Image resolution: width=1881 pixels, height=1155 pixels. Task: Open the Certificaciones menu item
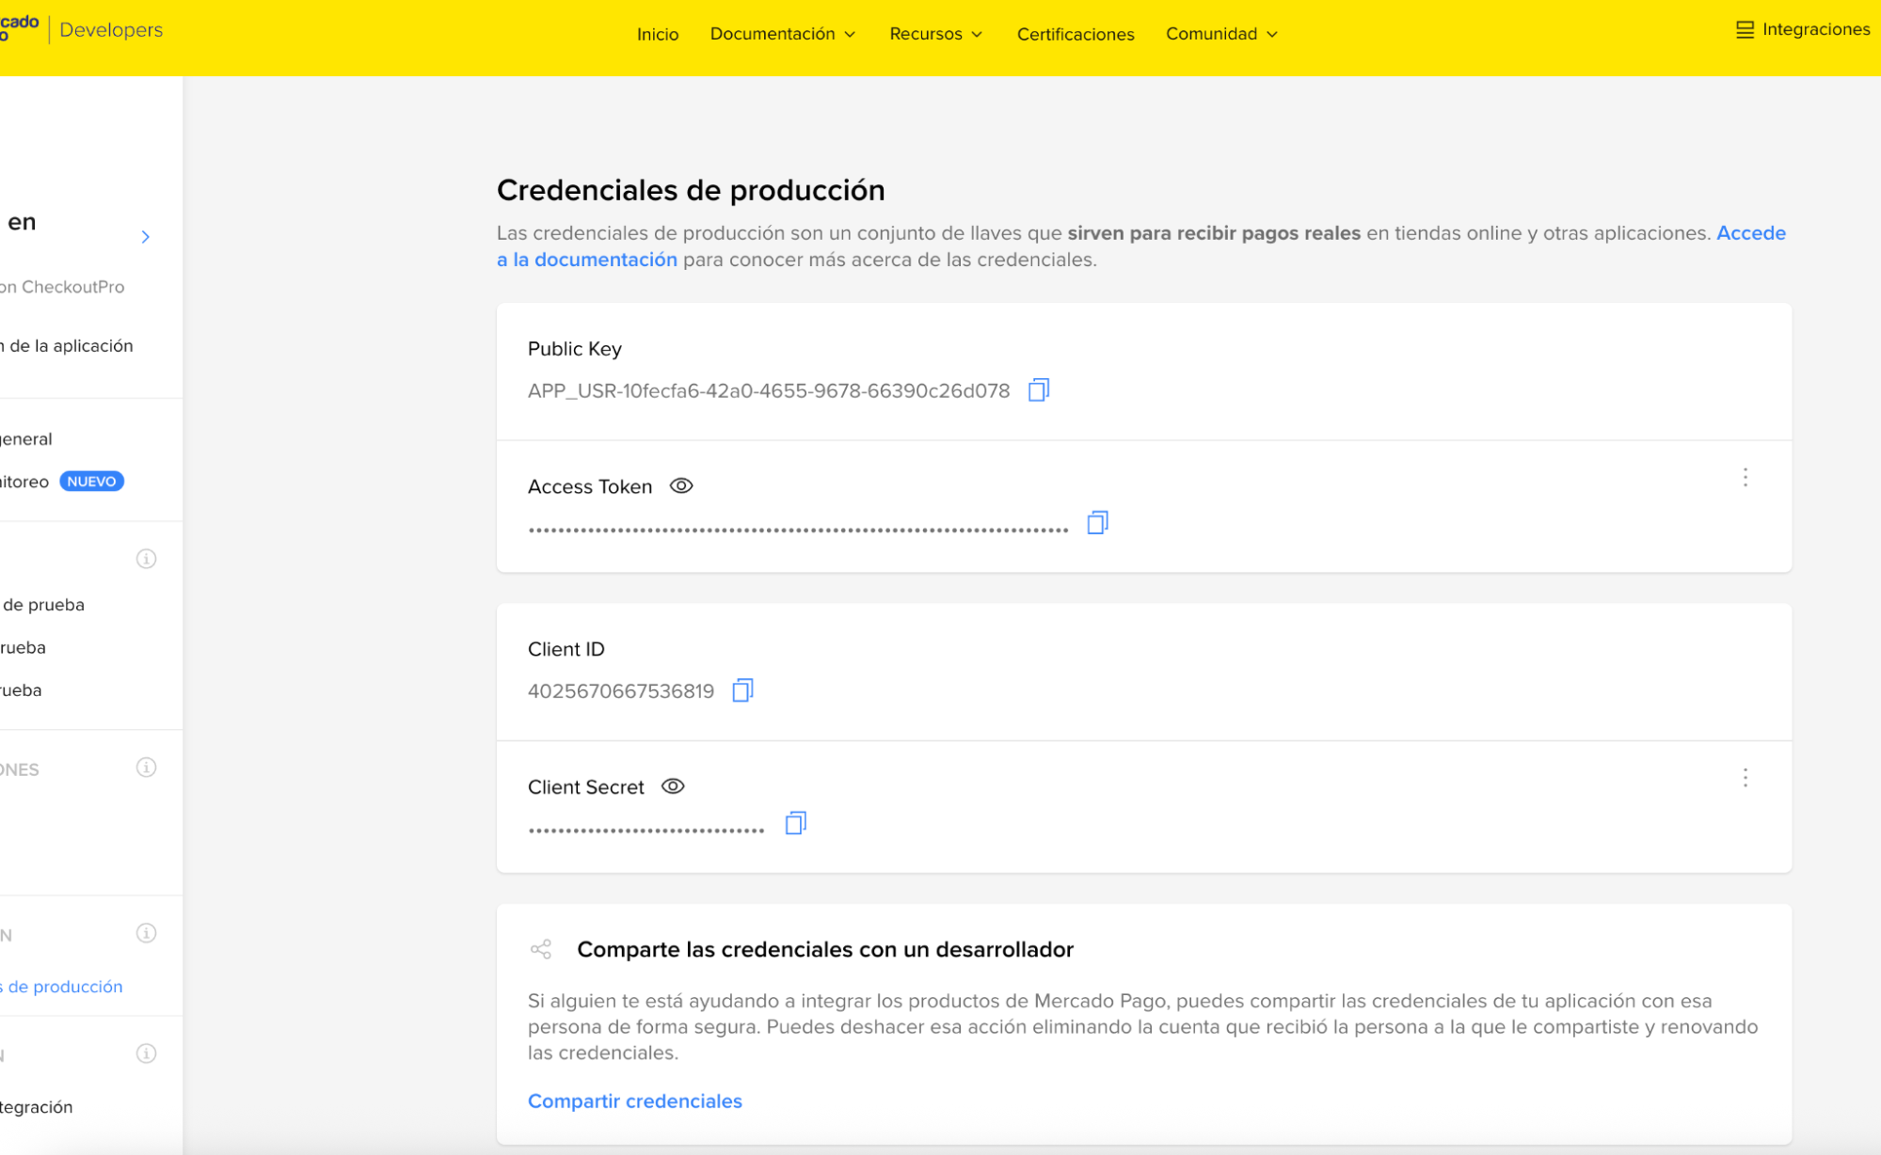[x=1076, y=34]
